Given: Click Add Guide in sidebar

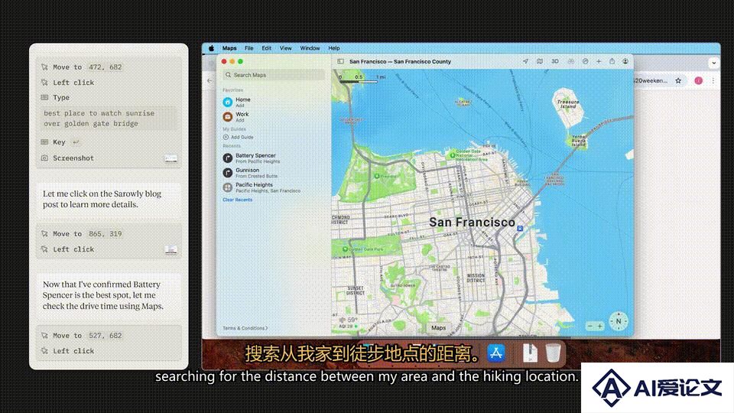Looking at the screenshot, I should coord(239,137).
